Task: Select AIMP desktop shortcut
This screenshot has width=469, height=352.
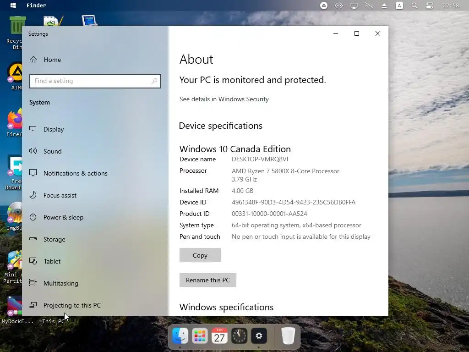Action: (x=14, y=76)
